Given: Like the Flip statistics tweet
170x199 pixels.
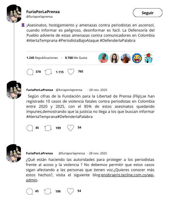Looking at the screenshot, I should point(71,128).
